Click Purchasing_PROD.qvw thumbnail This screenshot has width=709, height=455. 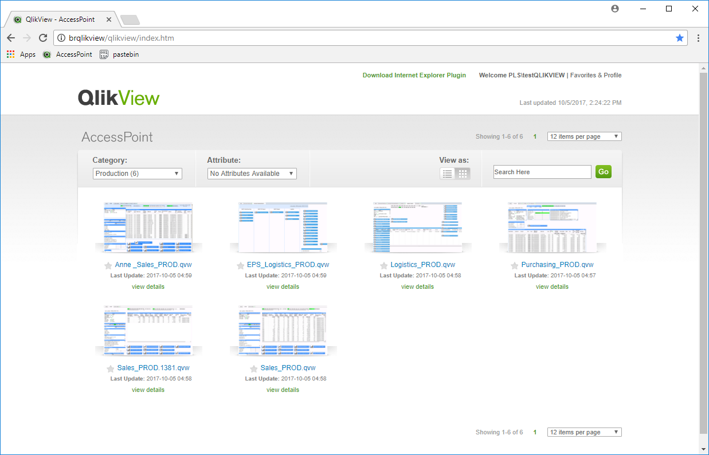[x=552, y=227]
